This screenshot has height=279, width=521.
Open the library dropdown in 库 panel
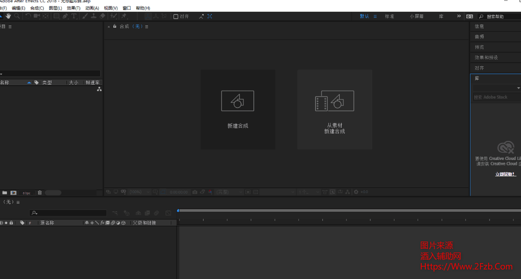(x=518, y=88)
